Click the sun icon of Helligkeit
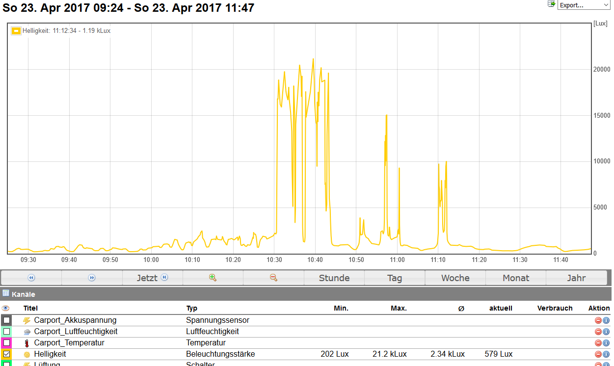 coord(27,354)
